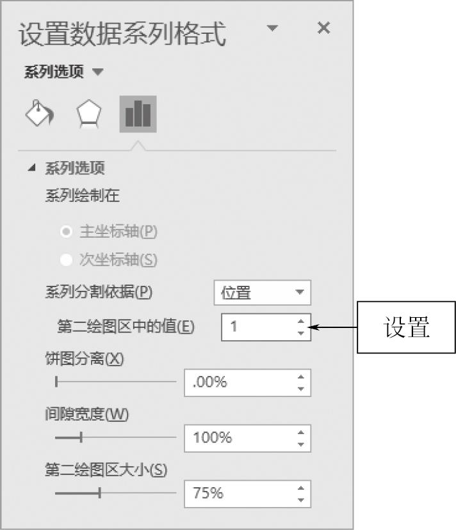Decrease 间隙宽度 with down spinner arrow
The width and height of the screenshot is (456, 530).
point(301,444)
